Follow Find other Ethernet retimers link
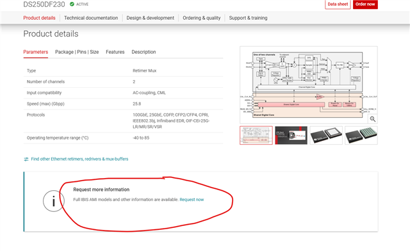Viewport: 410px width, 251px height. 79,159
